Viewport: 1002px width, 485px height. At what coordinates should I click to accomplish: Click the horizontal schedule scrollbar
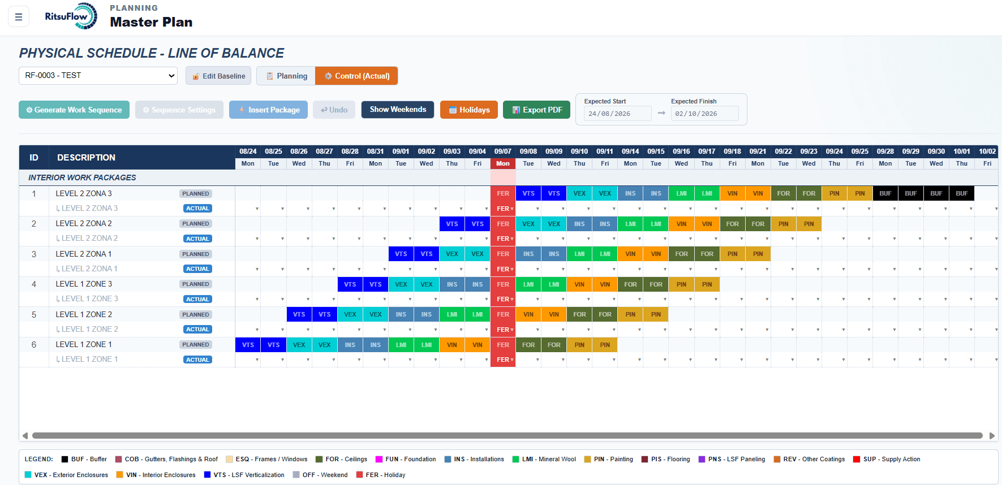pos(508,436)
